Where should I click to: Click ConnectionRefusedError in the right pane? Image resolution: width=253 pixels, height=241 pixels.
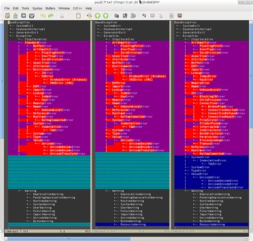[226, 113]
